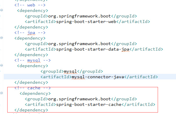Viewport: 176px width, 114px height.
Task: Place cursor on 'spring-boot-starter-data-jpa' artifactId text
Action: point(93,49)
